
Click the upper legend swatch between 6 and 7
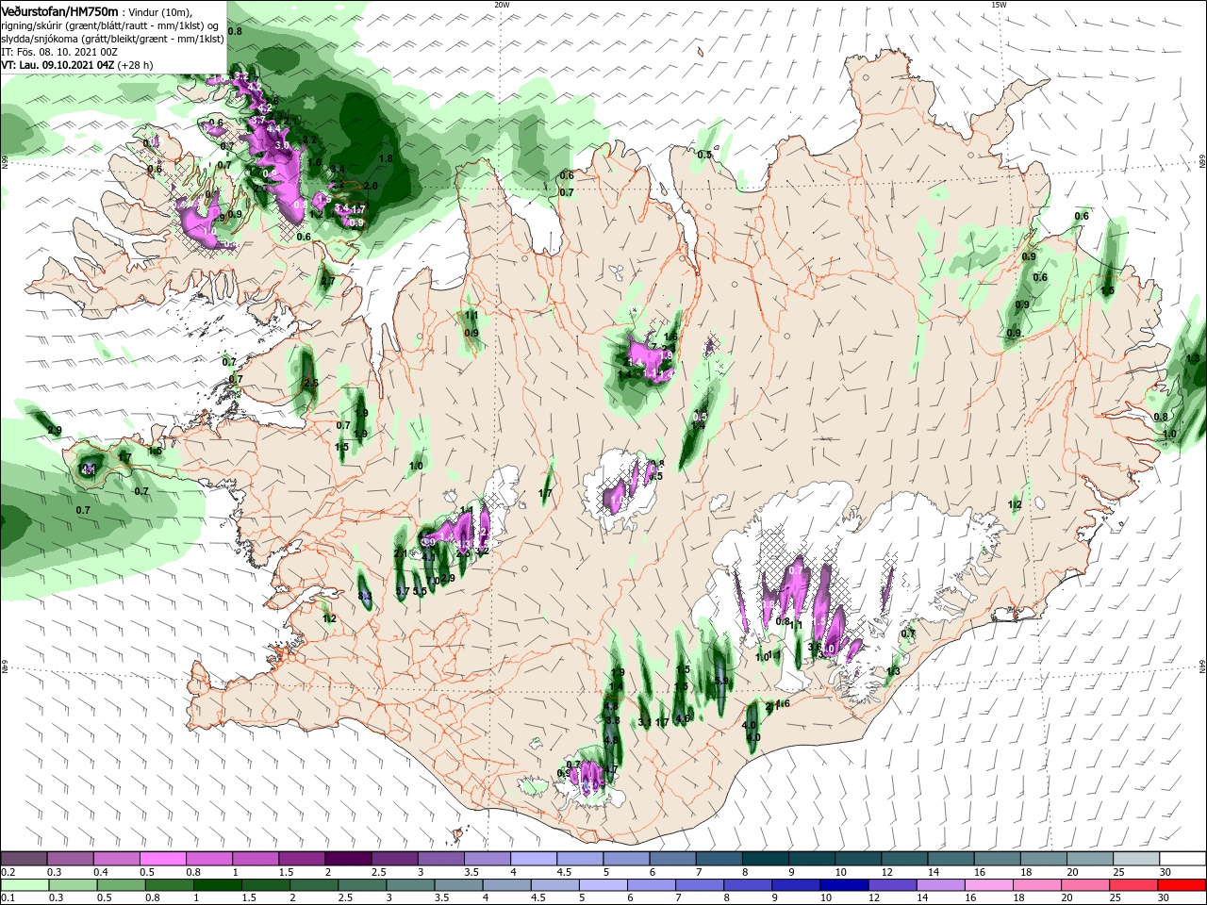coord(670,859)
